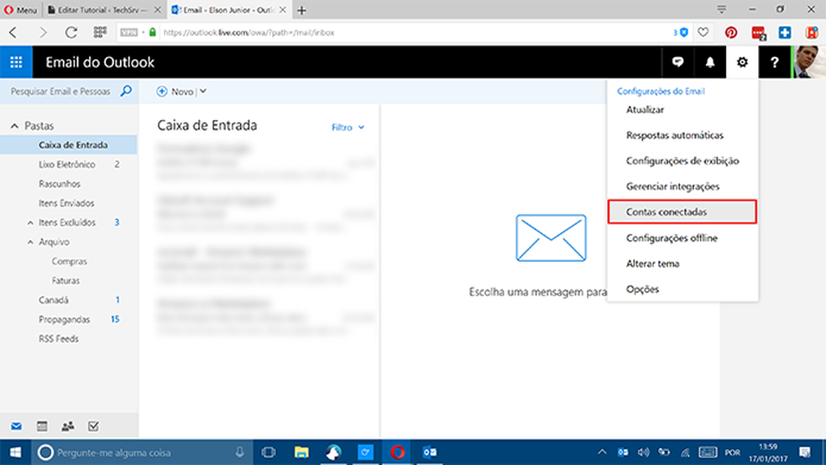Open the Action Center notification icon
Image resolution: width=826 pixels, height=465 pixels.
coord(804,452)
